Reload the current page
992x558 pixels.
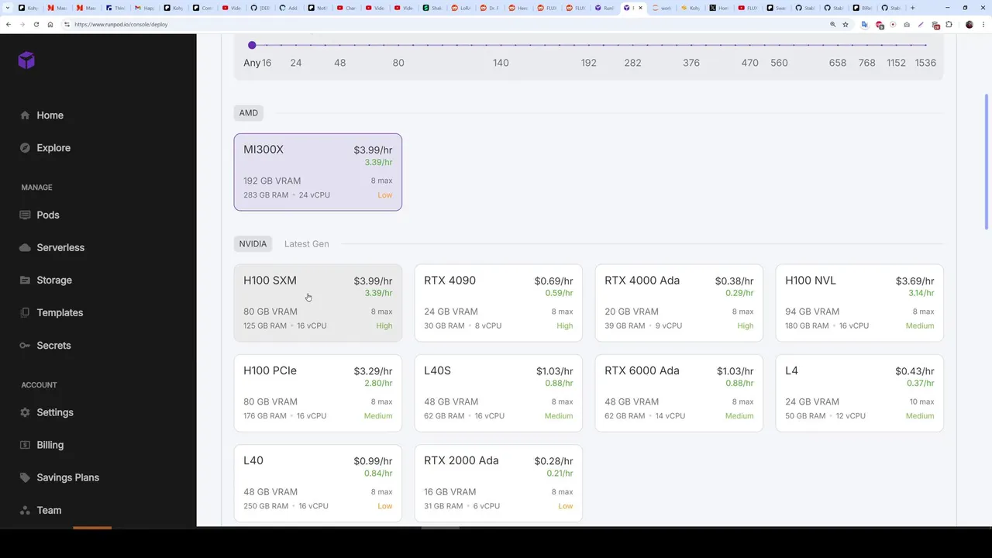tap(36, 24)
